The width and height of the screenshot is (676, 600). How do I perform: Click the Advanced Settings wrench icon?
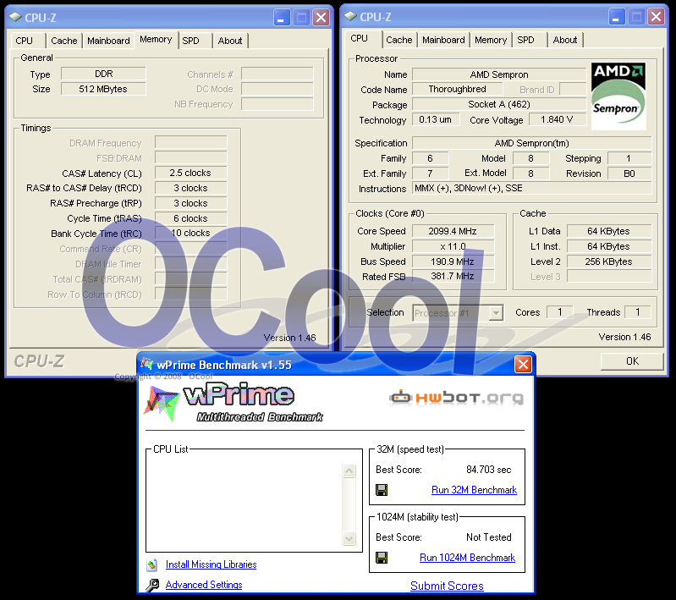152,585
